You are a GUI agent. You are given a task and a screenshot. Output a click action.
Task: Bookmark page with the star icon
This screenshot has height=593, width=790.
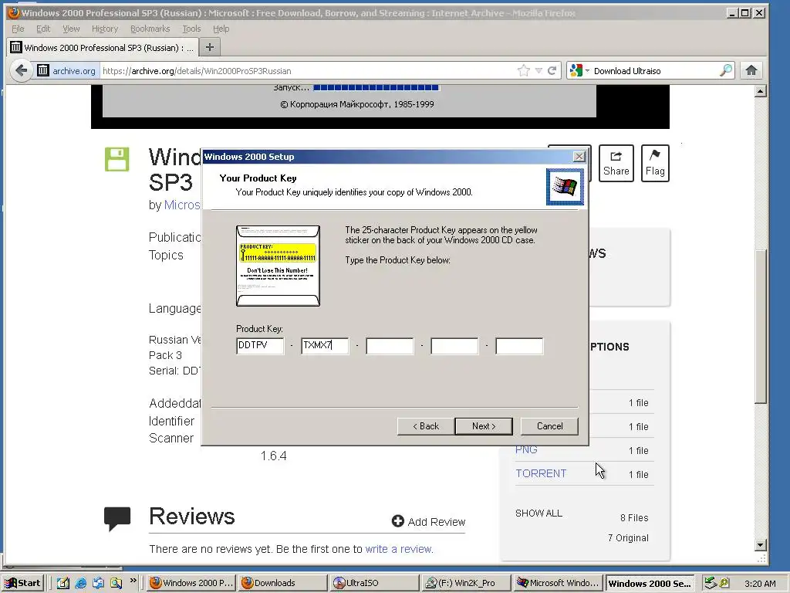click(x=524, y=70)
